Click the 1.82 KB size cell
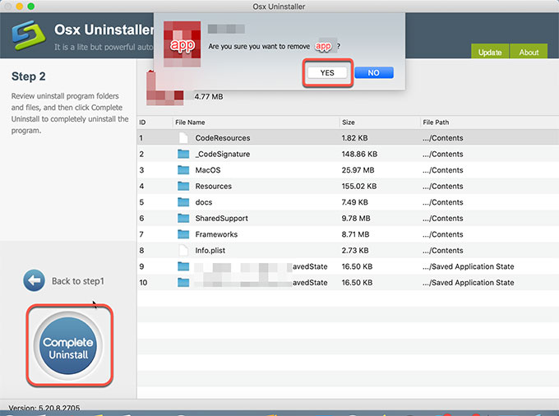 [x=354, y=138]
